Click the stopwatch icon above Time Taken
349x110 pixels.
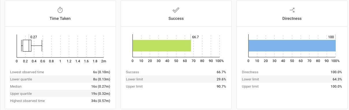pos(60,10)
